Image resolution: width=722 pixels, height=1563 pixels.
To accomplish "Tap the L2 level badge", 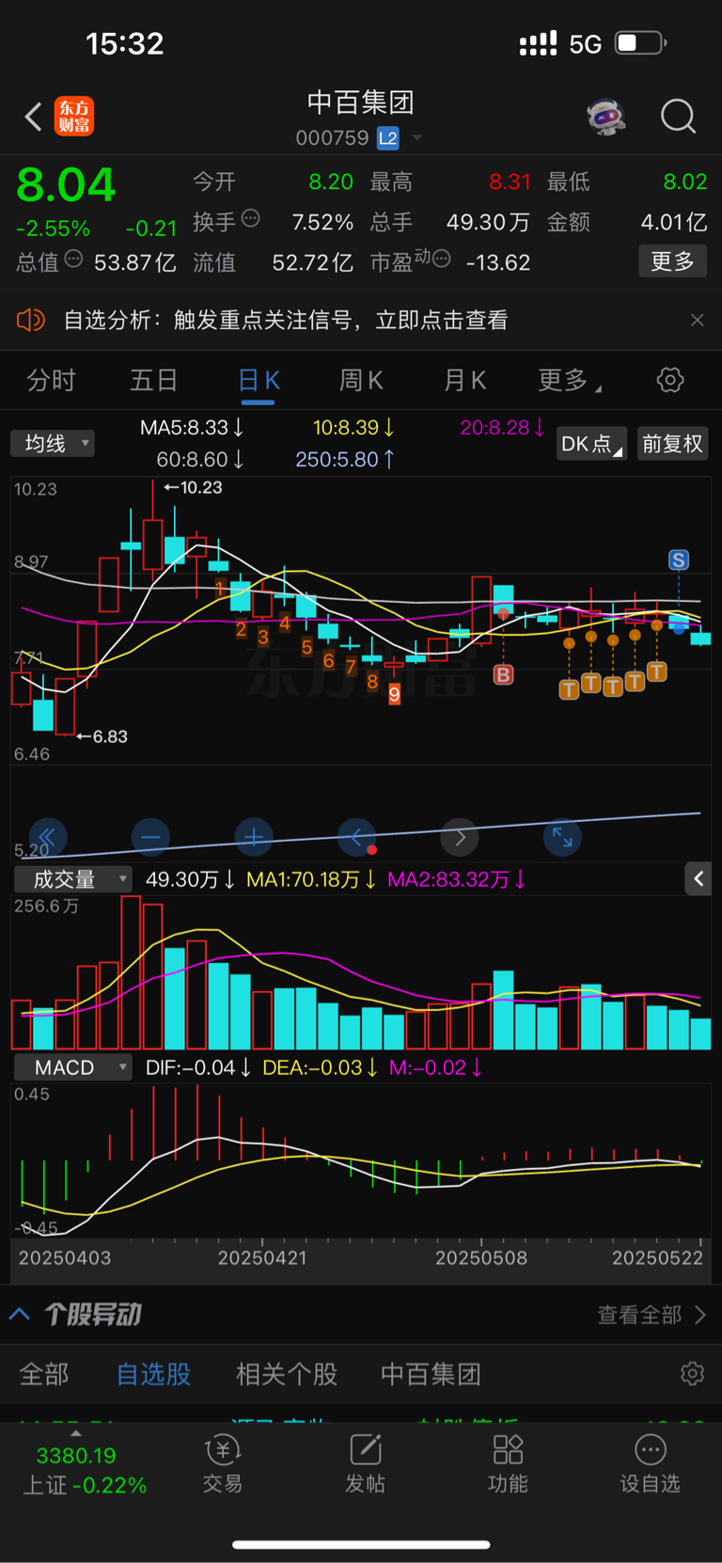I will tap(387, 138).
